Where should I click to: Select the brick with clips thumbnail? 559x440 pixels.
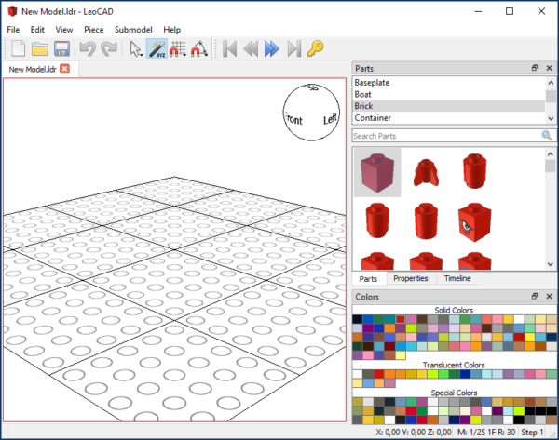coord(426,172)
